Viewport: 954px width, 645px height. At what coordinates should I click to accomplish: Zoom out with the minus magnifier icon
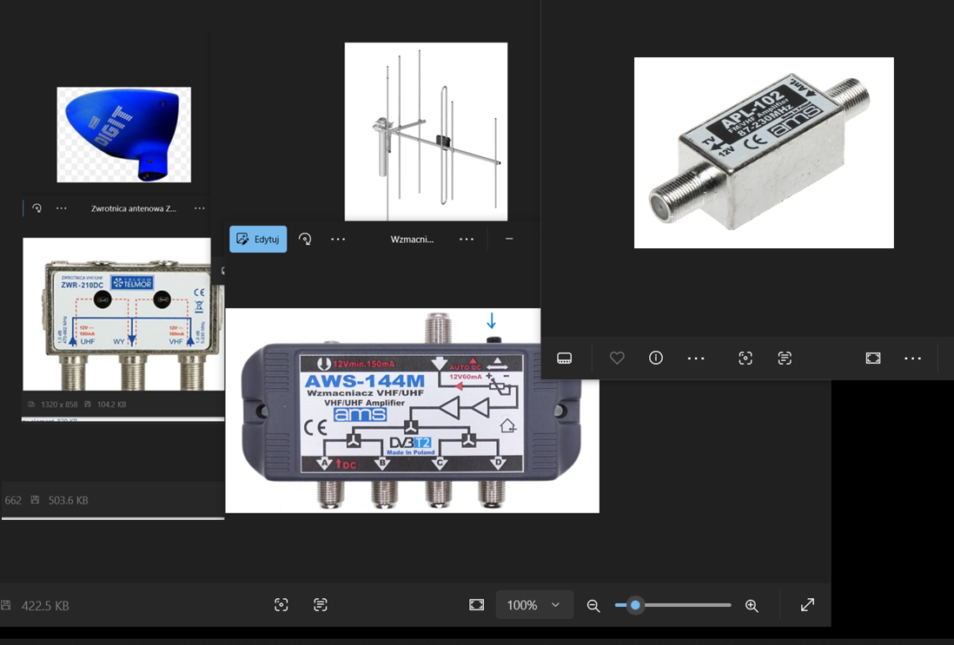tap(593, 605)
